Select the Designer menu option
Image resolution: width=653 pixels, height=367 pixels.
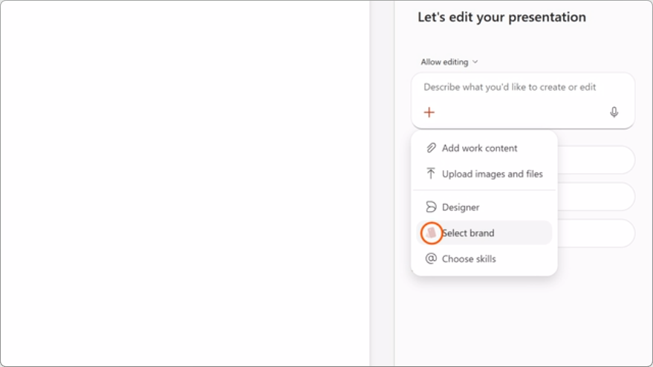(x=484, y=207)
